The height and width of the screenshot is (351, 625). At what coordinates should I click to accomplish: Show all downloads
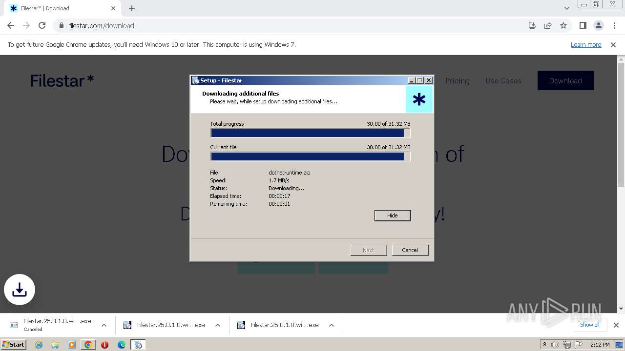pos(590,325)
